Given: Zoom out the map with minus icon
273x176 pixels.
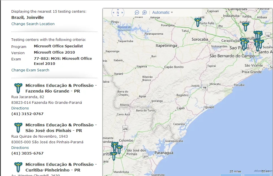Looking at the screenshot, I should pyautogui.click(x=137, y=12).
